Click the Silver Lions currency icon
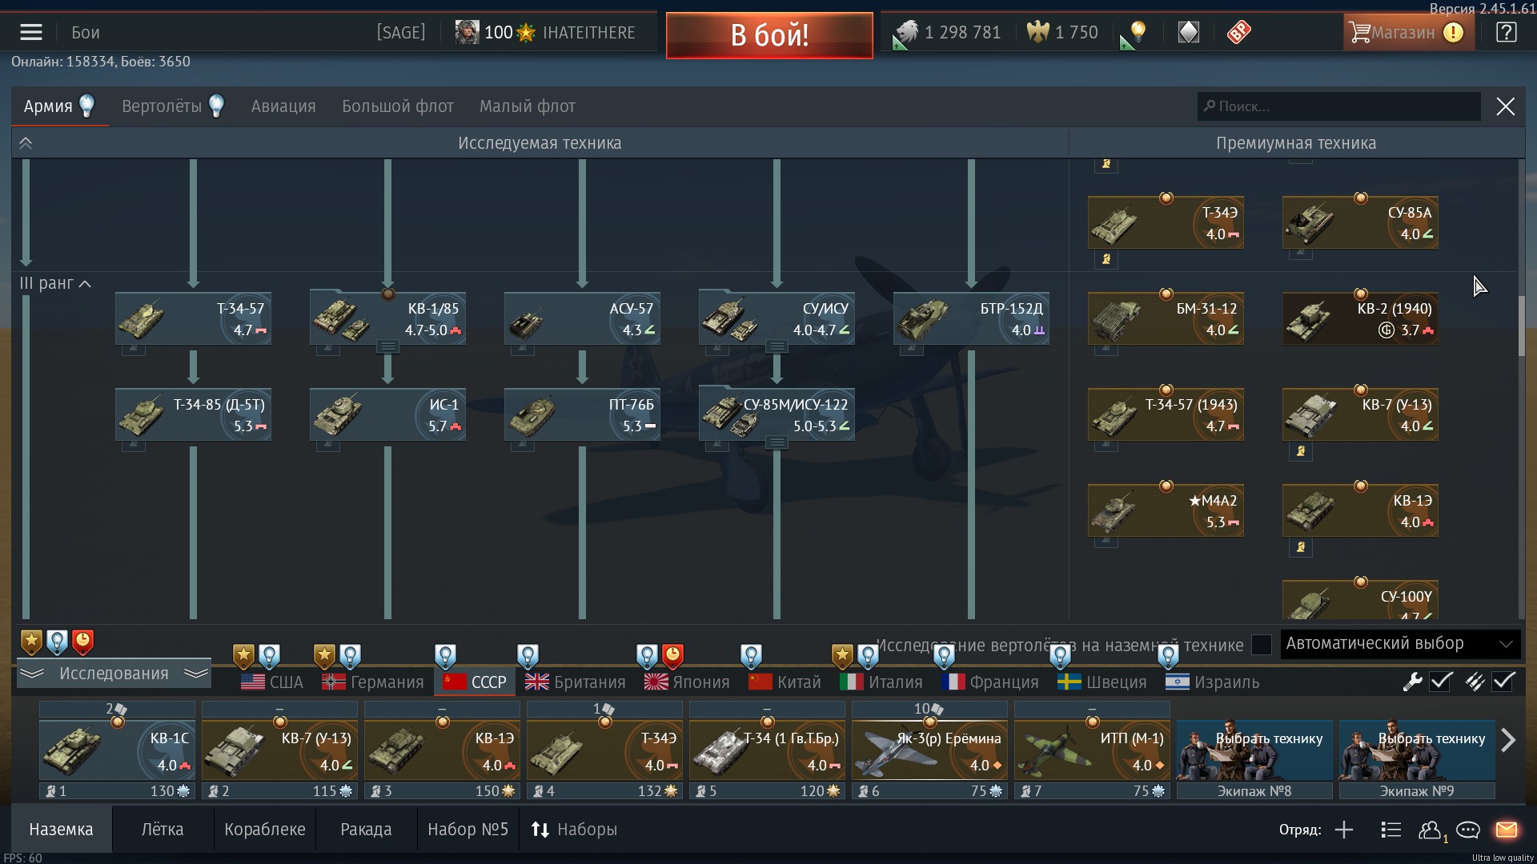The image size is (1537, 864). pos(905,33)
